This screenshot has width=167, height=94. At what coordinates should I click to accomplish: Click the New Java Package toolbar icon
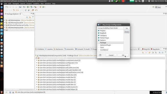click(40, 7)
